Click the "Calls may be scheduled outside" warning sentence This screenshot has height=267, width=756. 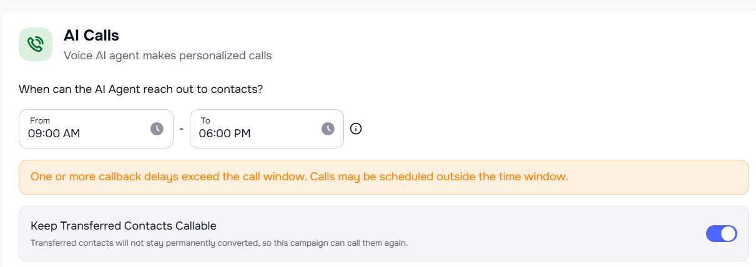click(439, 177)
